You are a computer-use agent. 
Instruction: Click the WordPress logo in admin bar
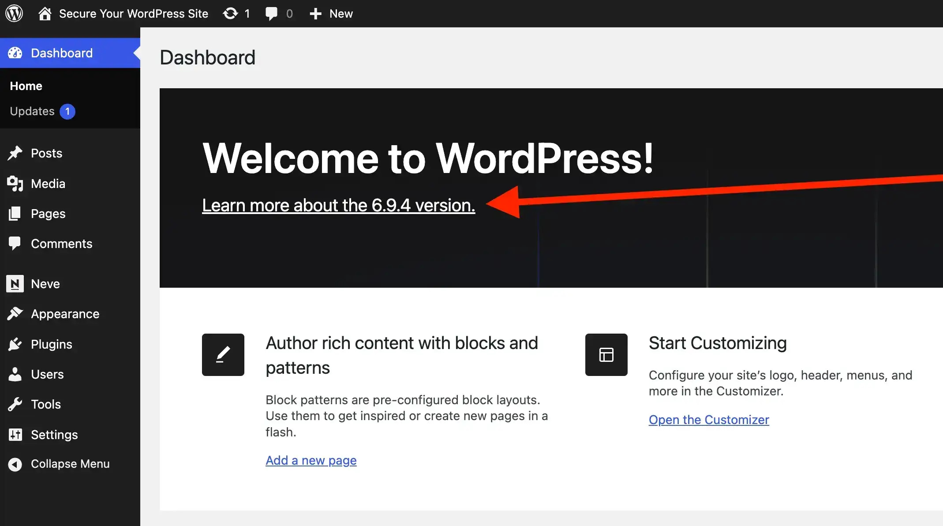point(14,13)
